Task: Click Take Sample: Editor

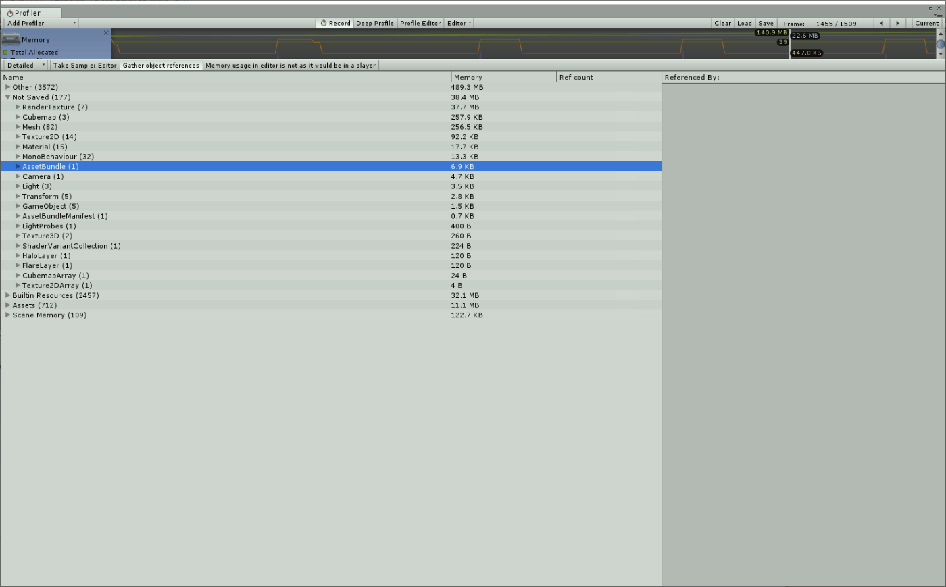Action: [84, 66]
